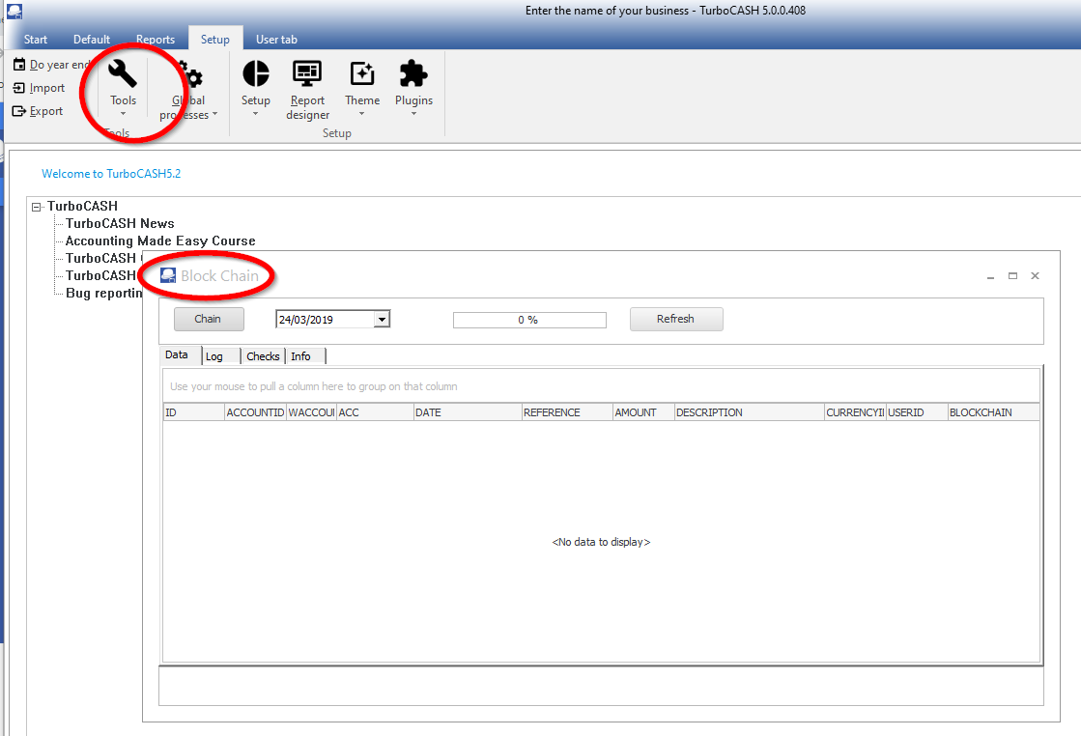This screenshot has height=736, width=1081.
Task: Switch to the Reports ribbon tab
Action: coord(156,40)
